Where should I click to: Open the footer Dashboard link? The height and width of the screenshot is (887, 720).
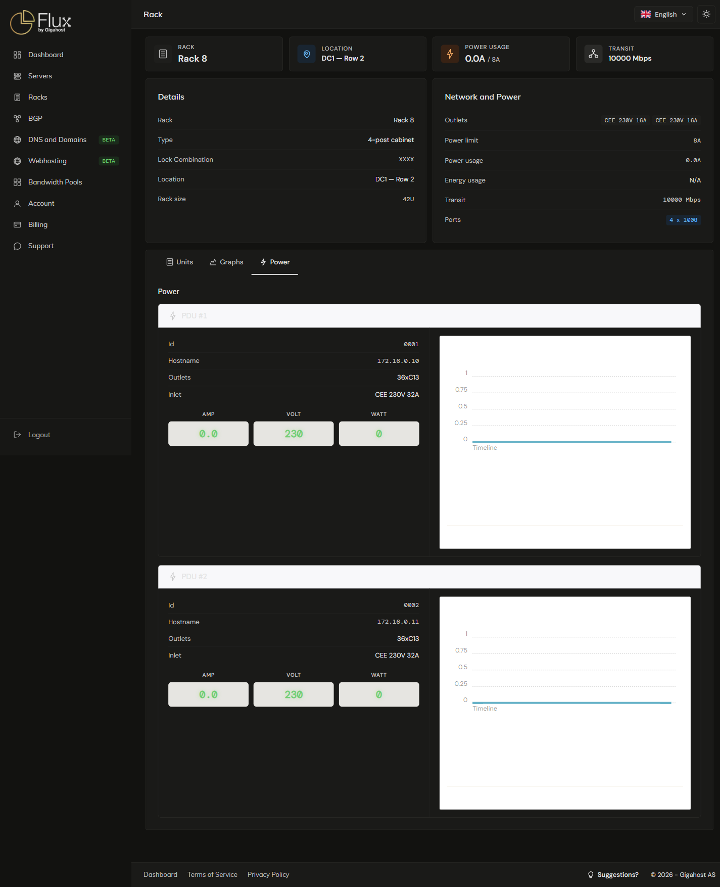click(160, 874)
